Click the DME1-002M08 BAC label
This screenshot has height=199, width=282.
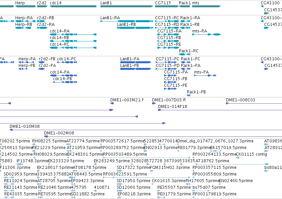(59, 133)
